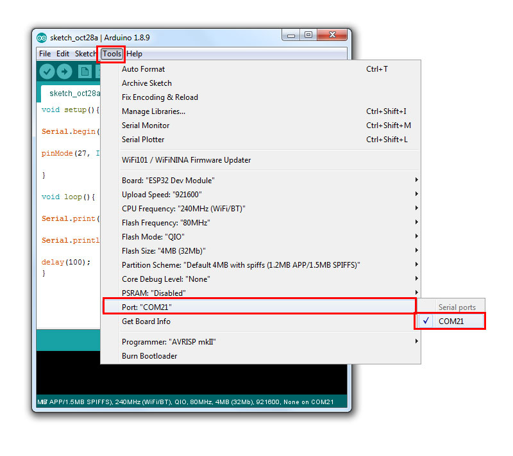Image resolution: width=513 pixels, height=456 pixels.
Task: Close the Tools menu
Action: click(x=112, y=54)
